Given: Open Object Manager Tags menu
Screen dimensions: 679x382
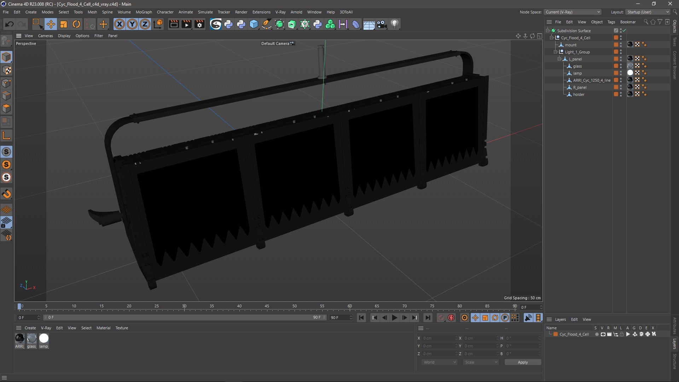Looking at the screenshot, I should [611, 22].
